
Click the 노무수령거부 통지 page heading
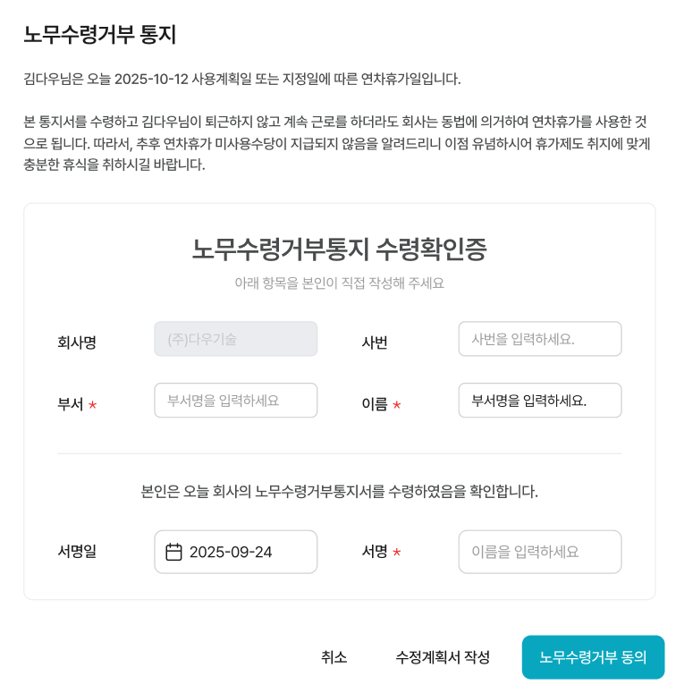[x=100, y=35]
